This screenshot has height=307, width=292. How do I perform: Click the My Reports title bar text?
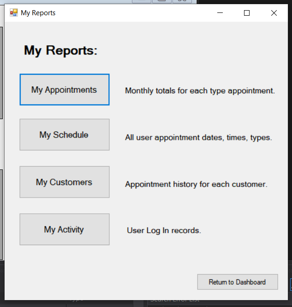point(38,13)
